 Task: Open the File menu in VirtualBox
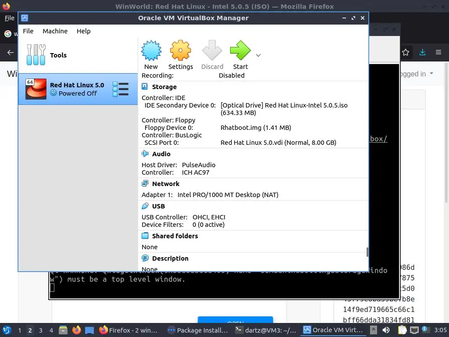point(28,31)
